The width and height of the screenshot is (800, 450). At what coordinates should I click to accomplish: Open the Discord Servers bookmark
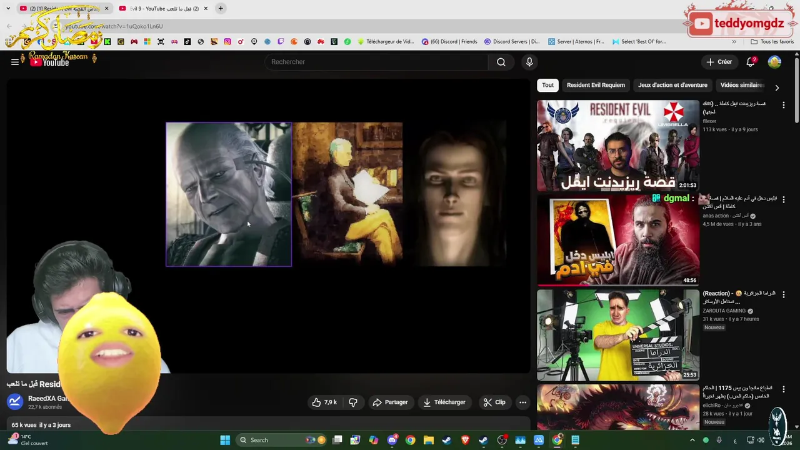512,42
